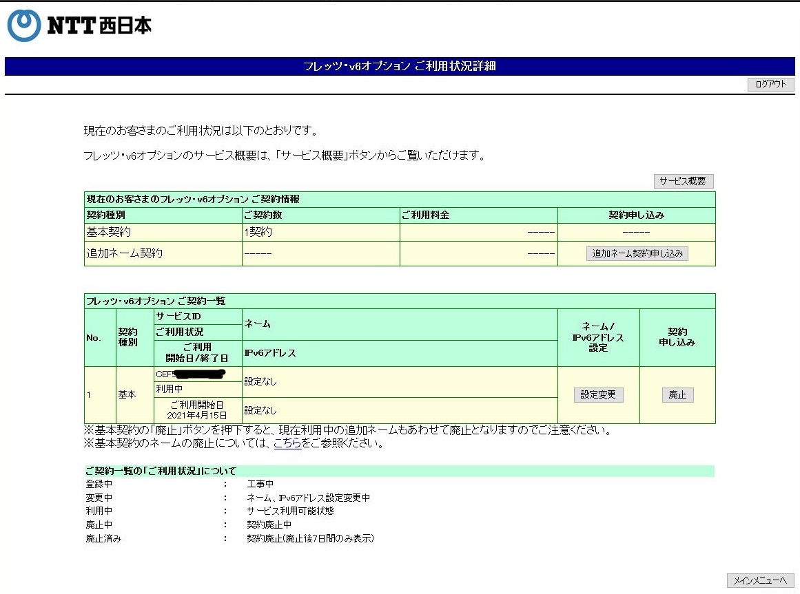Click the NTT西日本 brand name text

point(99,25)
